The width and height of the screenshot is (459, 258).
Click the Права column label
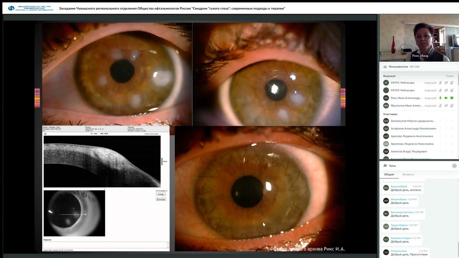click(x=450, y=76)
